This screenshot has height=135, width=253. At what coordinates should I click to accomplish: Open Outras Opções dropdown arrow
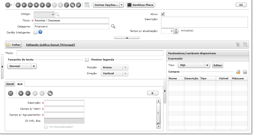point(122,5)
